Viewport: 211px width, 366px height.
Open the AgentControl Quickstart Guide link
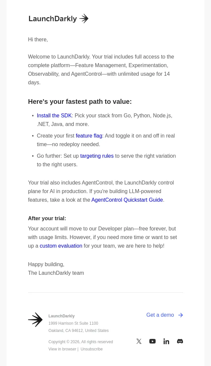[127, 200]
